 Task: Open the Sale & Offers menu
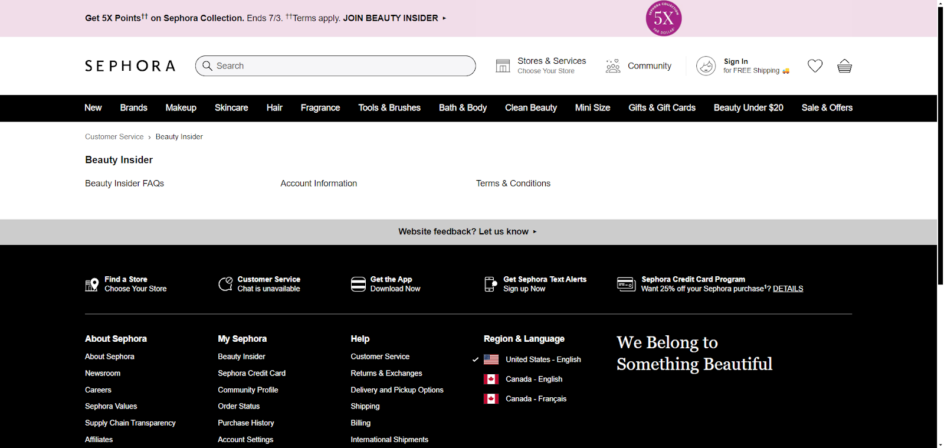click(827, 108)
